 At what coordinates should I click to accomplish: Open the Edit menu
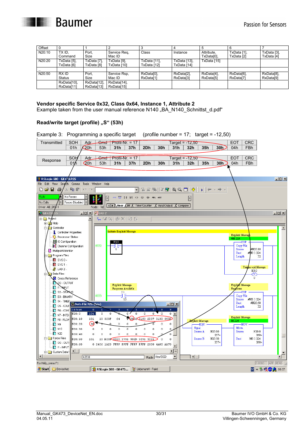pyautogui.click(x=47, y=184)
